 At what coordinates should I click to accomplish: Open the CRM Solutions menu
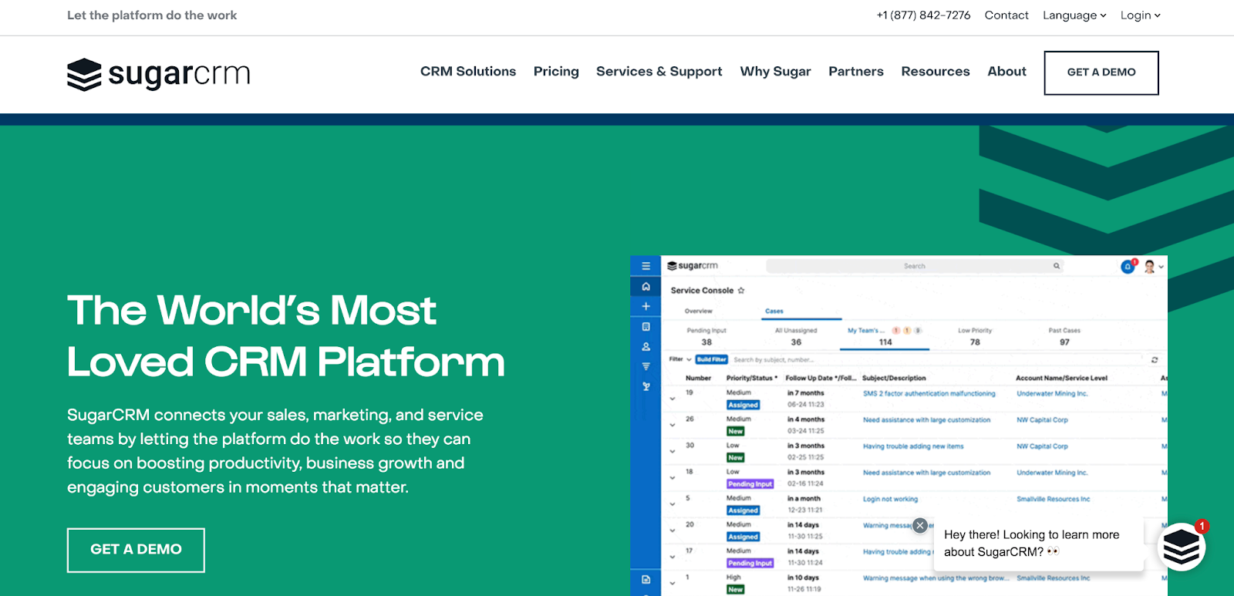click(468, 71)
